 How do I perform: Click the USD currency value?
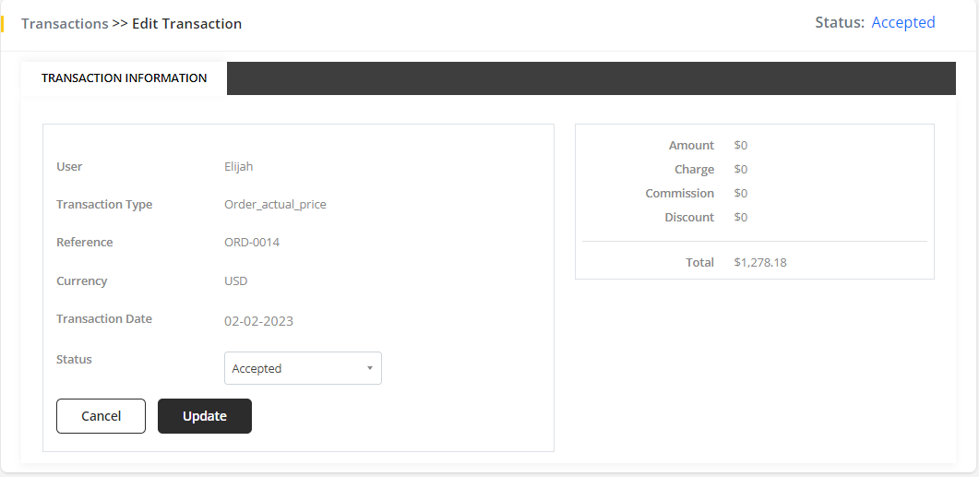[x=235, y=281]
